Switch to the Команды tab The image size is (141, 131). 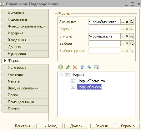[25, 74]
